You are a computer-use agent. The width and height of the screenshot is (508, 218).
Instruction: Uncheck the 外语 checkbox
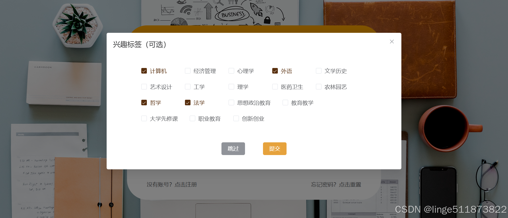tap(275, 71)
